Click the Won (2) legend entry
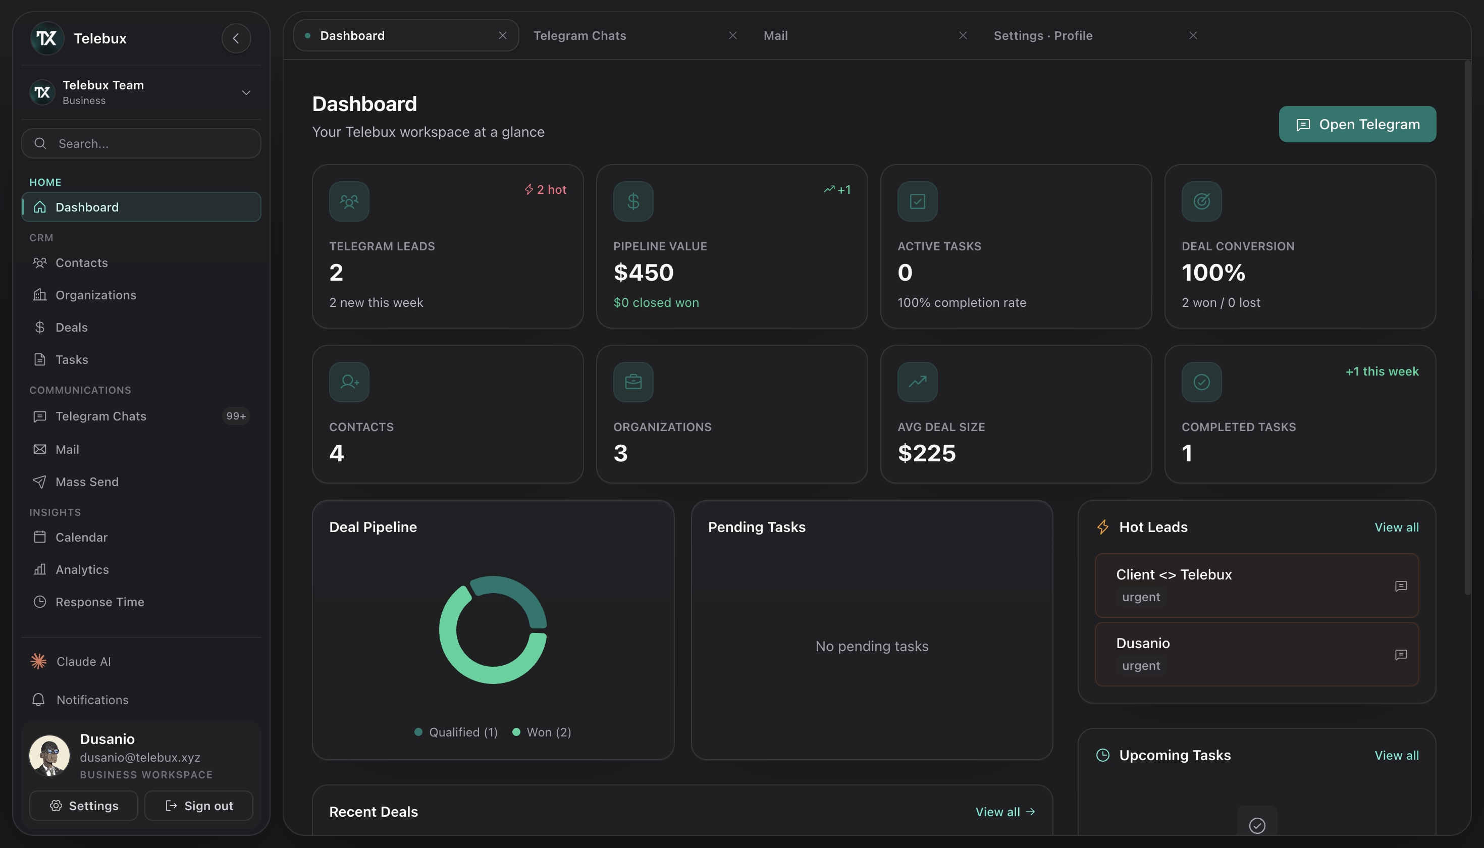 [542, 732]
